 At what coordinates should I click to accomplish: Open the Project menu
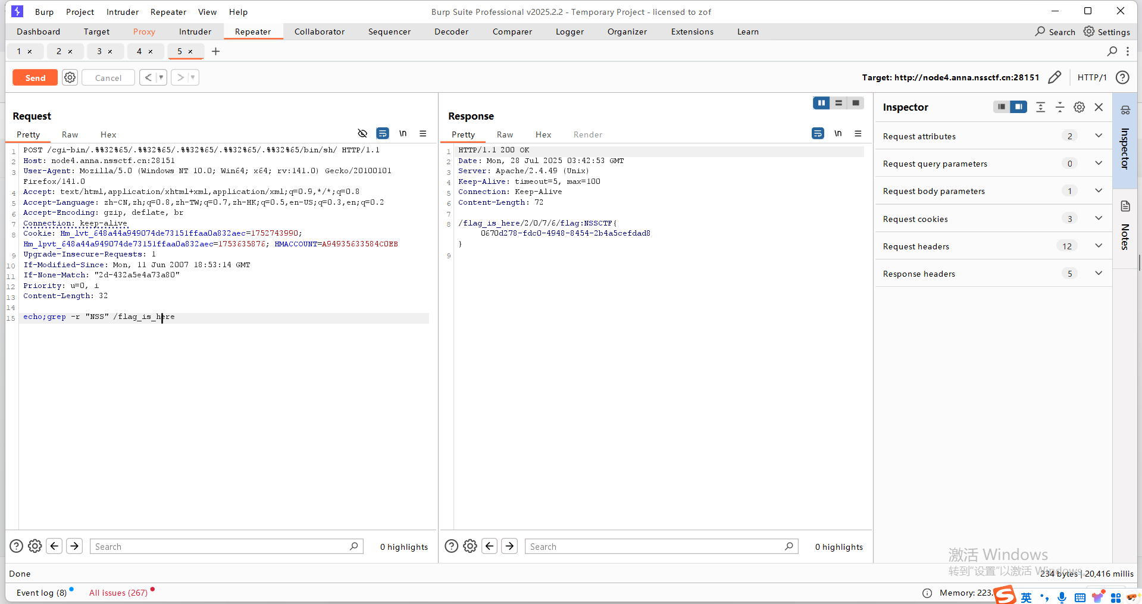(80, 12)
